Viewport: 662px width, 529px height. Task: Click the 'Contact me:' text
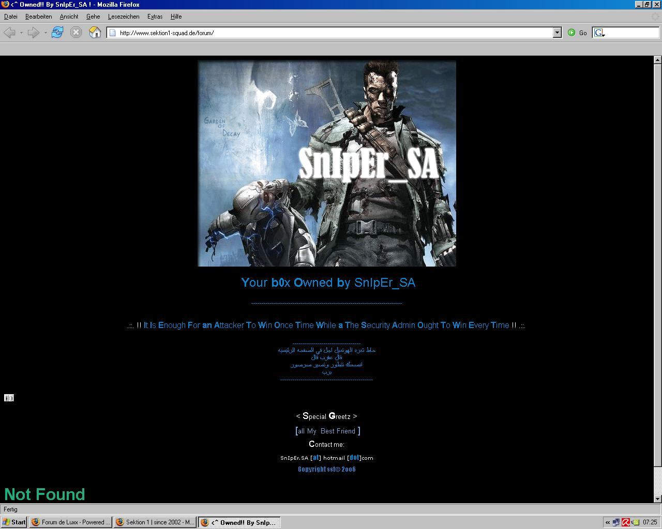tap(326, 444)
